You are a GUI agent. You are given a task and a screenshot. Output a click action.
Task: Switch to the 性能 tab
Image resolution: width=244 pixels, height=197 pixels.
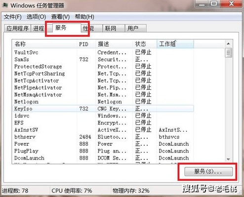click(x=91, y=29)
